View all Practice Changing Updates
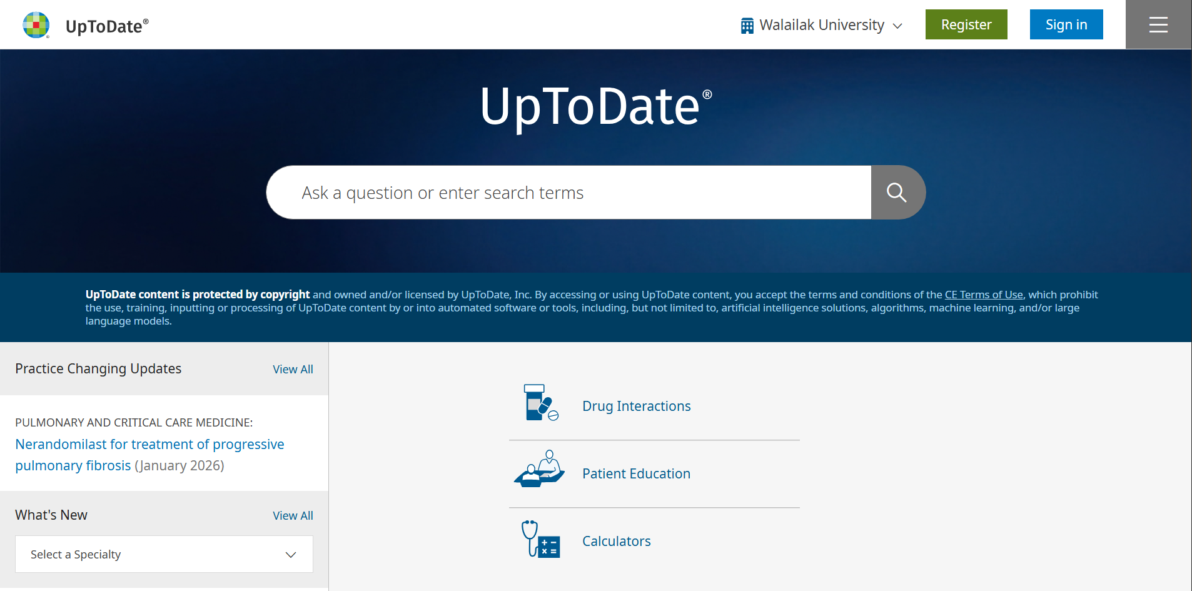Viewport: 1192px width, 591px height. (293, 369)
